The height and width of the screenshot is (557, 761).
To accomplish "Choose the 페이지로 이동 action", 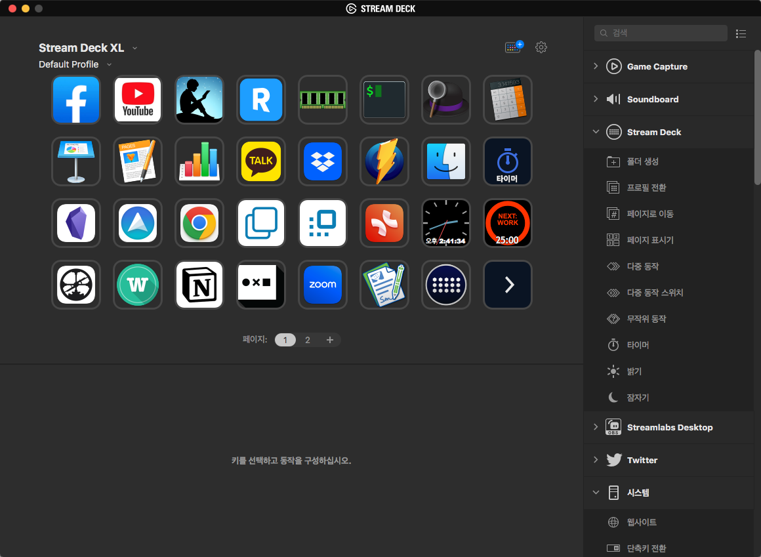I will (669, 214).
